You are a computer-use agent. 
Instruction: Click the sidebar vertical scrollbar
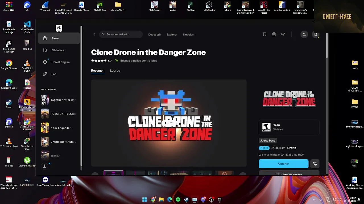point(81,96)
